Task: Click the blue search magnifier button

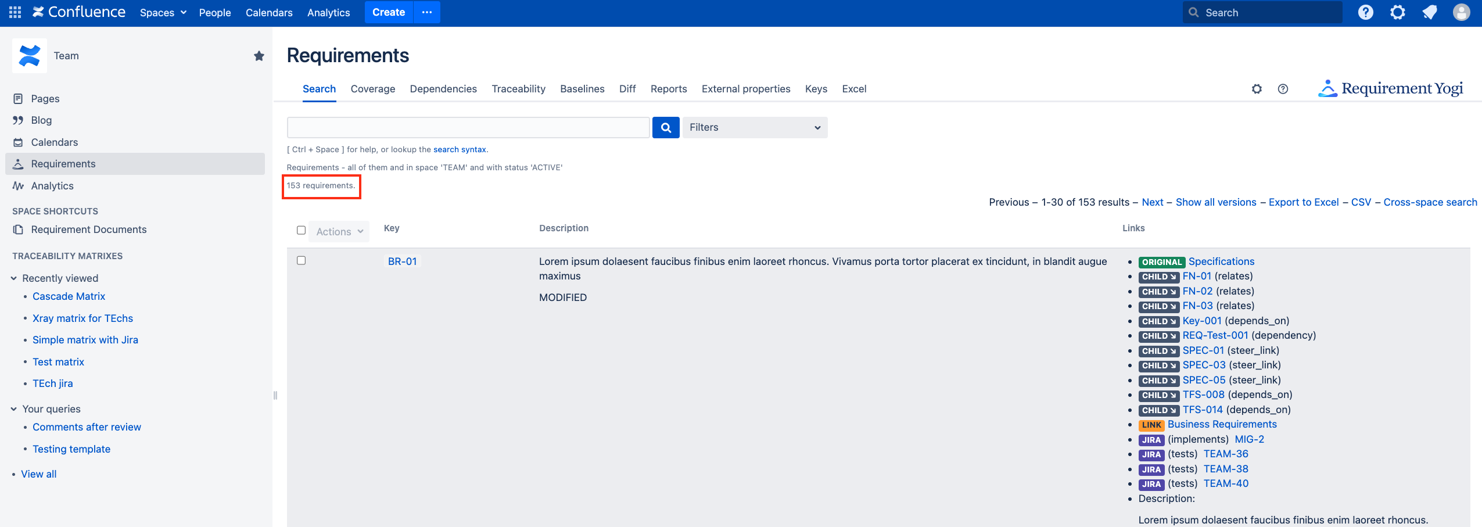Action: (x=666, y=127)
